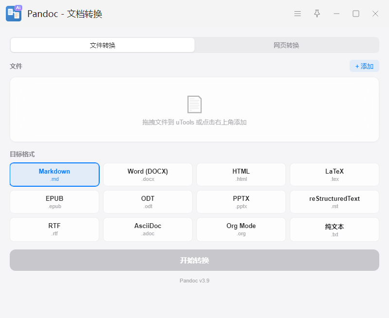Pin the window with the pin icon
Viewport: 389px width, 318px height.
[317, 14]
